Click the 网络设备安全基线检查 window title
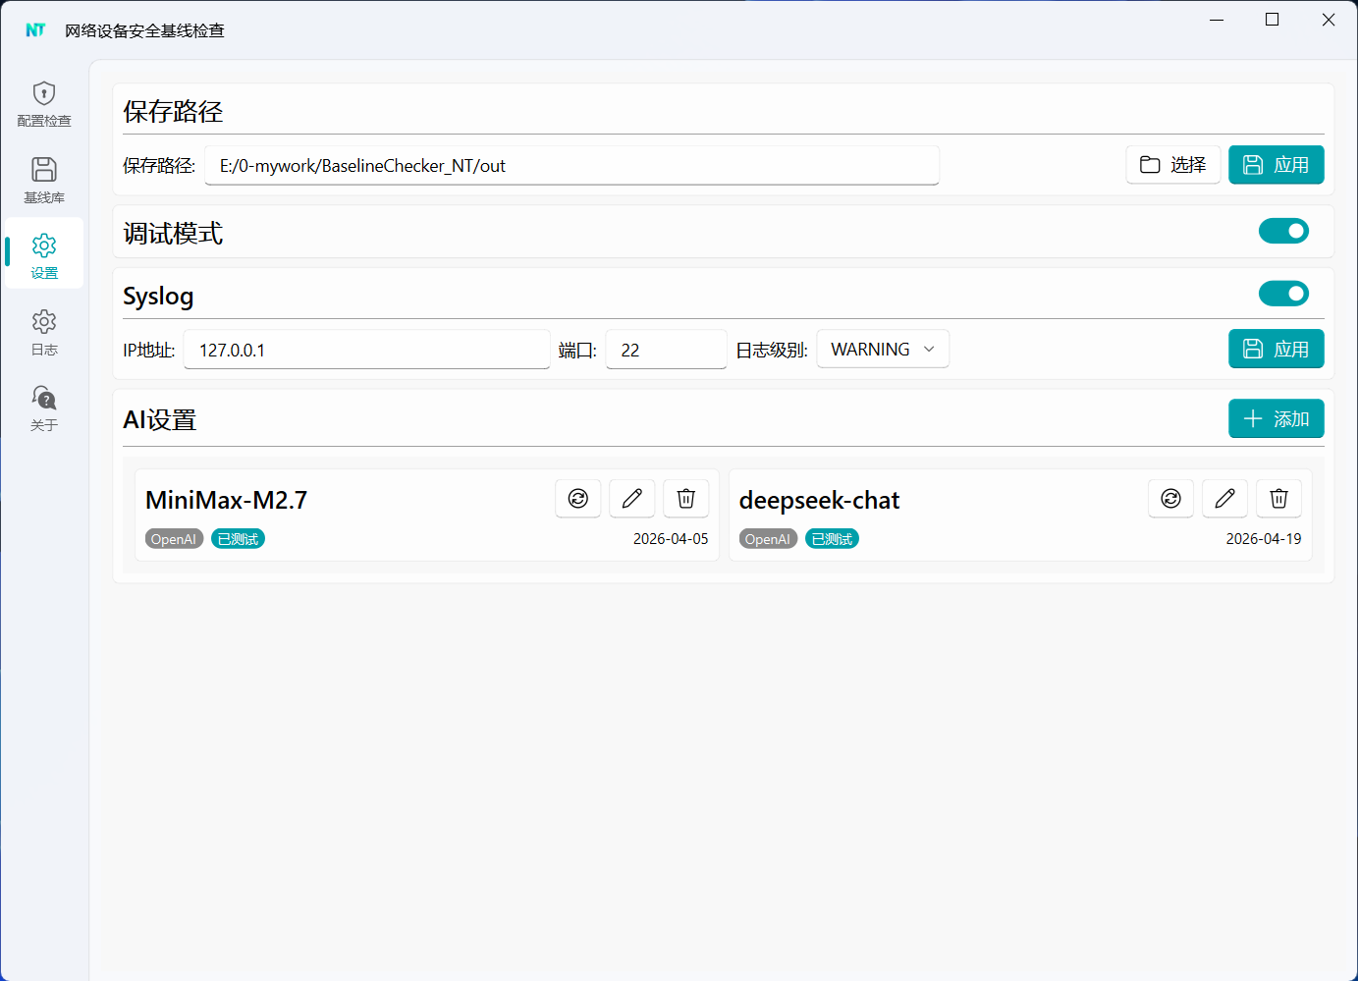1358x981 pixels. coord(145,30)
